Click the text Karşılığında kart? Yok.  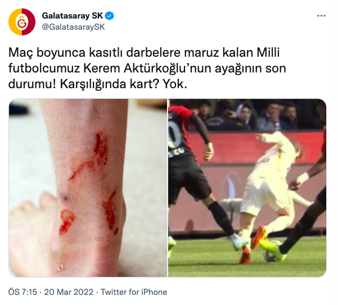123,84
